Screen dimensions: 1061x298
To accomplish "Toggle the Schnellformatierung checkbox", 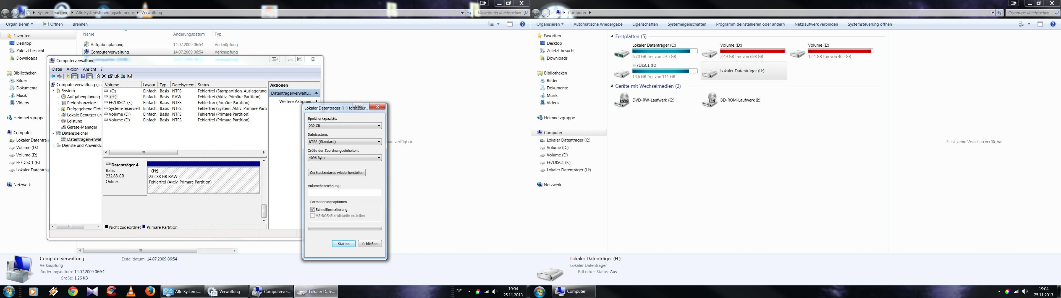I will point(313,210).
